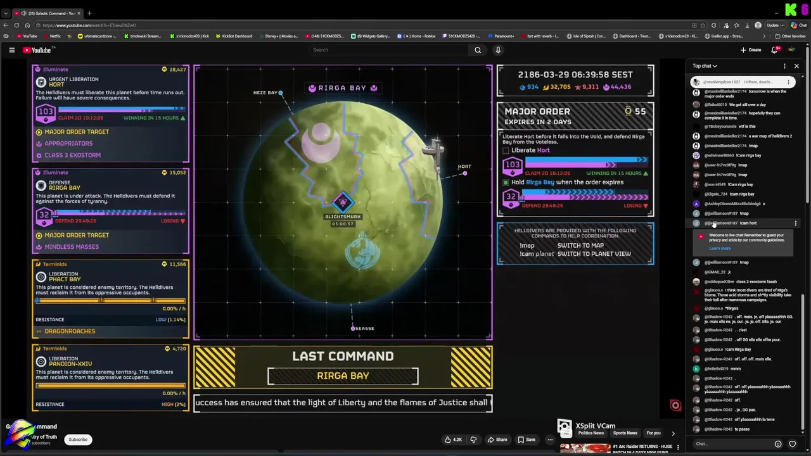Click Phact Bay liberation progress bar
This screenshot has height=456, width=811.
pos(111,301)
